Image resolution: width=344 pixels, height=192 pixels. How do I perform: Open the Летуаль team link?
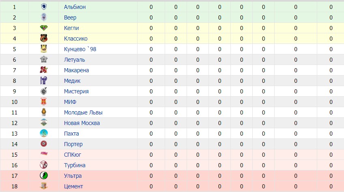coord(74,60)
